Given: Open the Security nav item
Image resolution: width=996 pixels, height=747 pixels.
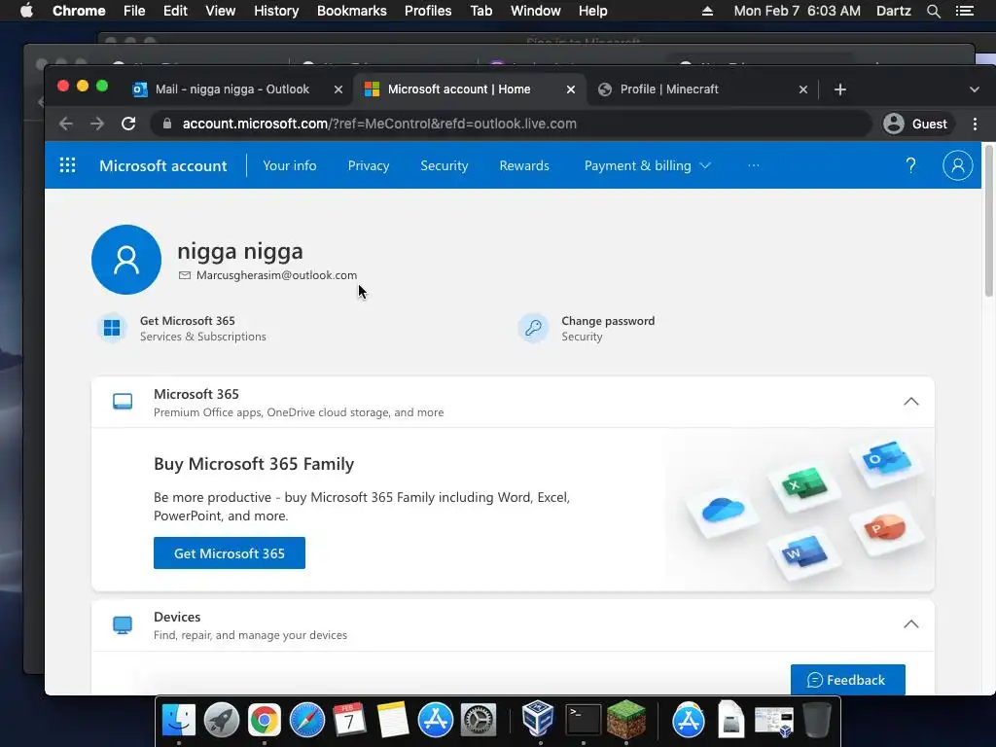Looking at the screenshot, I should (x=444, y=165).
